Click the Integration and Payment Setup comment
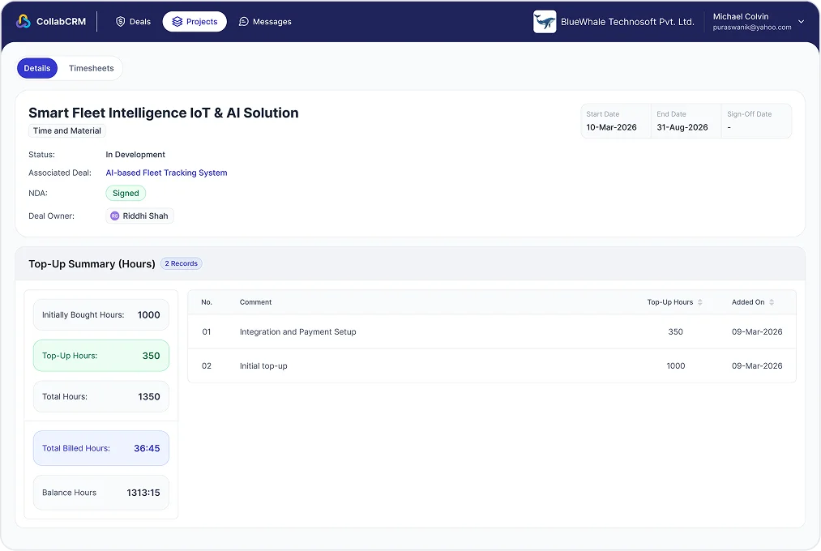This screenshot has height=551, width=821. [298, 331]
